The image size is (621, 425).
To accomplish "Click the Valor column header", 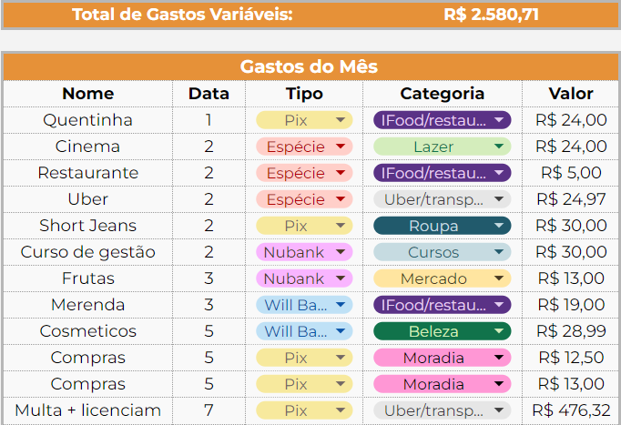I will click(571, 94).
